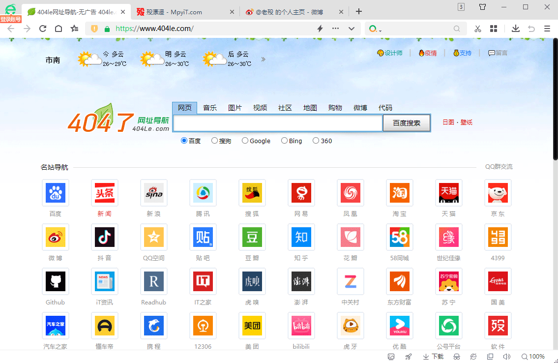Open the JD.com site icon
Screen dimensions: 558x363
click(498, 193)
